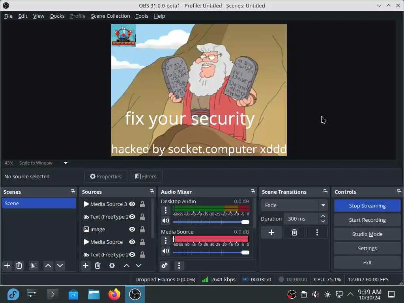Open the Scene Collection menu
The image size is (404, 303).
[x=110, y=16]
